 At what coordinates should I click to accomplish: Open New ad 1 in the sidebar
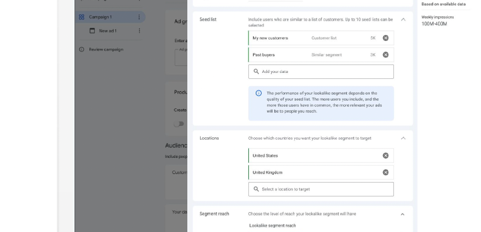coord(108,31)
